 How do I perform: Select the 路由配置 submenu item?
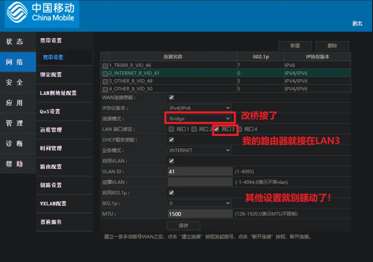pyautogui.click(x=51, y=166)
